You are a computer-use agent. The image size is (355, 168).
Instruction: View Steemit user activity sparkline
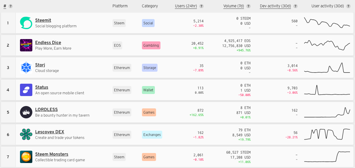click(x=327, y=23)
